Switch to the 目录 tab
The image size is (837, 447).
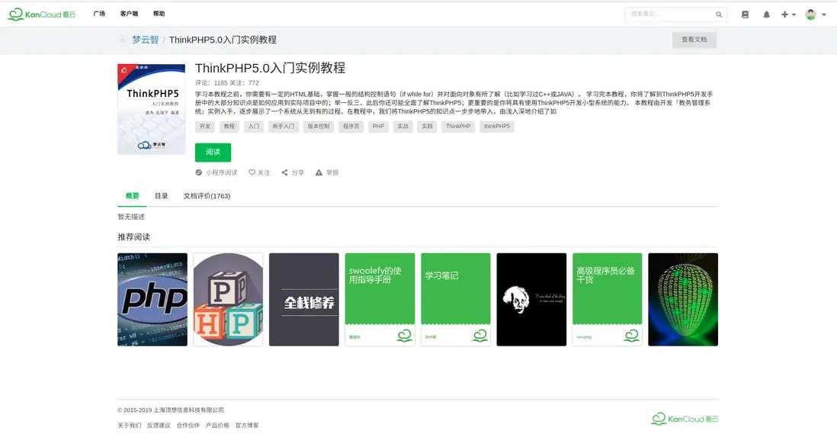161,196
